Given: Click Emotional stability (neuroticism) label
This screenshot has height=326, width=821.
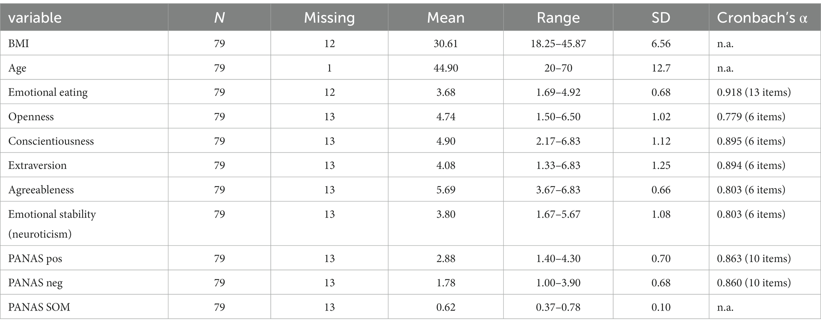Looking at the screenshot, I should pyautogui.click(x=52, y=224).
